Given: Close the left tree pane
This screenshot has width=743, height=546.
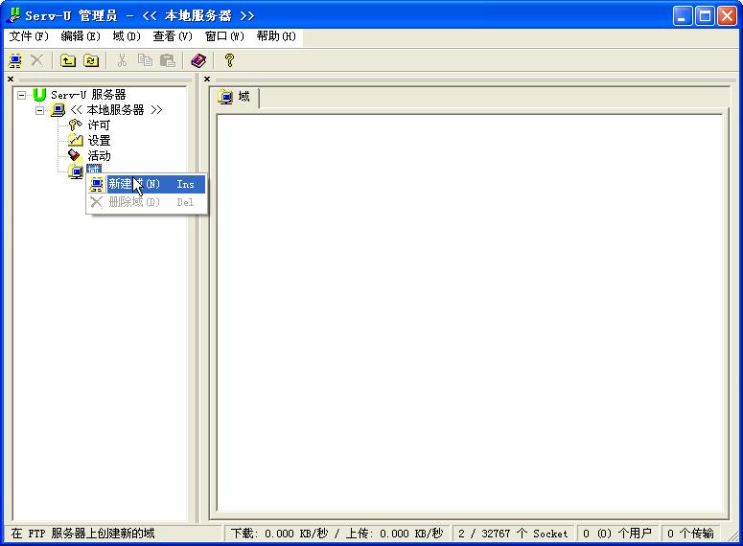Looking at the screenshot, I should click(11, 80).
